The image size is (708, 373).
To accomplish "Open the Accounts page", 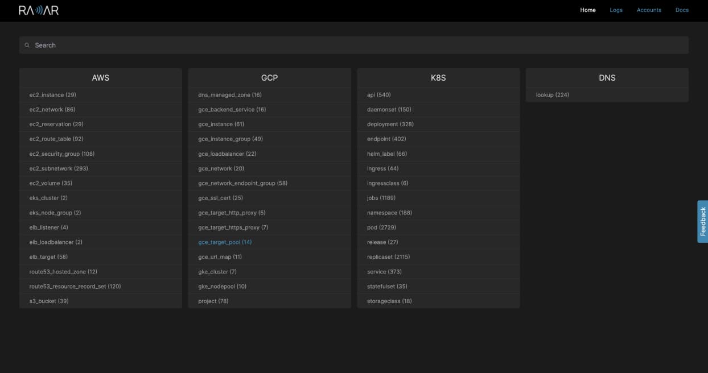I will click(649, 10).
